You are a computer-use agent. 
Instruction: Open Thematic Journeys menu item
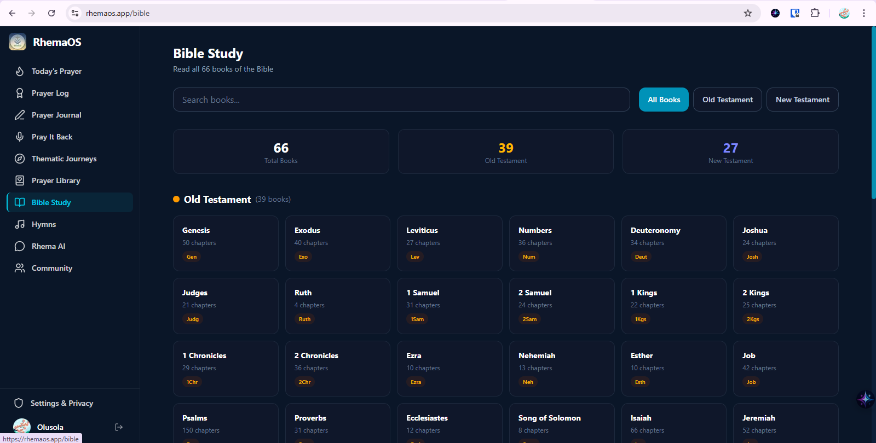tap(70, 159)
